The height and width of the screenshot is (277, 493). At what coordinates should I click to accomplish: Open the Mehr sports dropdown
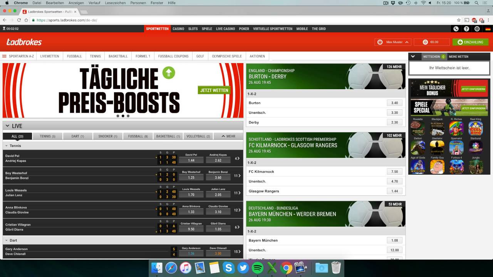click(228, 136)
